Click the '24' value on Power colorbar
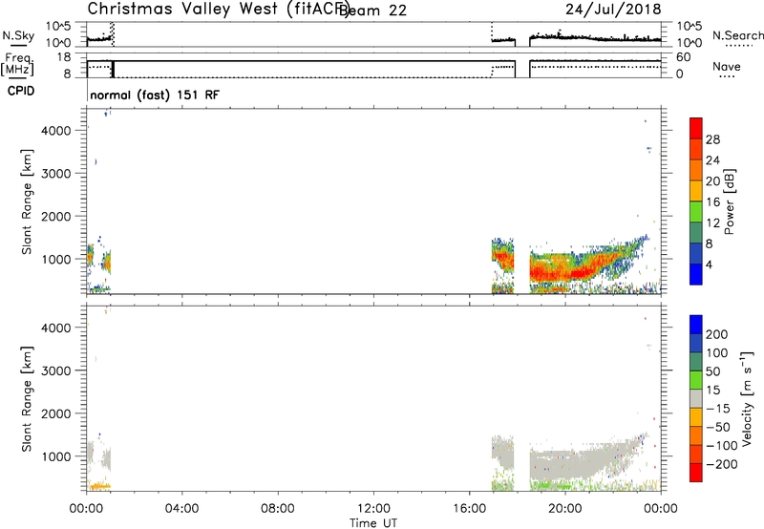Screen dimensions: 764x529 tap(712, 160)
